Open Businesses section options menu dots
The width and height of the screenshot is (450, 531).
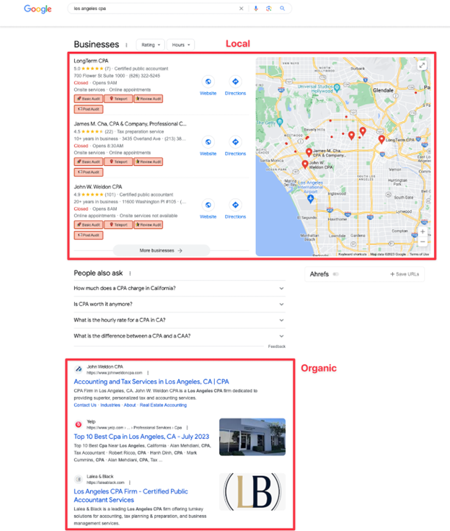[127, 45]
